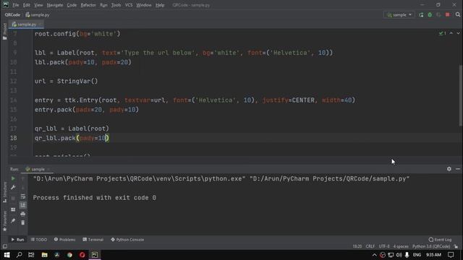This screenshot has width=463, height=260.
Task: Click line and column position in status bar
Action: point(357,246)
